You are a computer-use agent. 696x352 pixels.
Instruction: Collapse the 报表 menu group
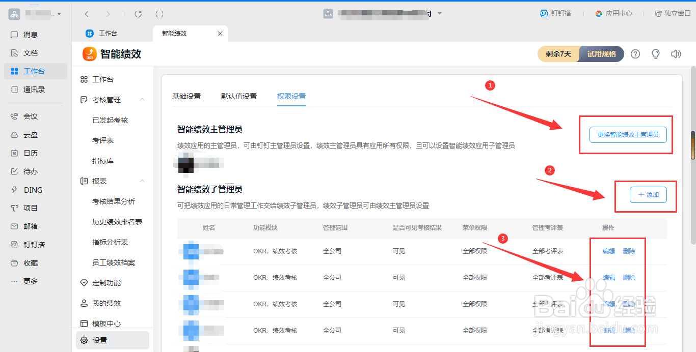(x=142, y=181)
